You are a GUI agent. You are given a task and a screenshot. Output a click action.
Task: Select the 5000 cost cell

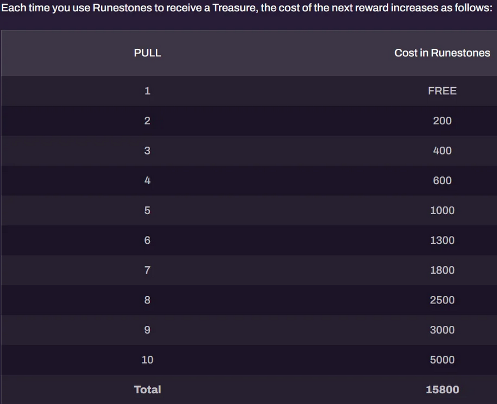[442, 360]
